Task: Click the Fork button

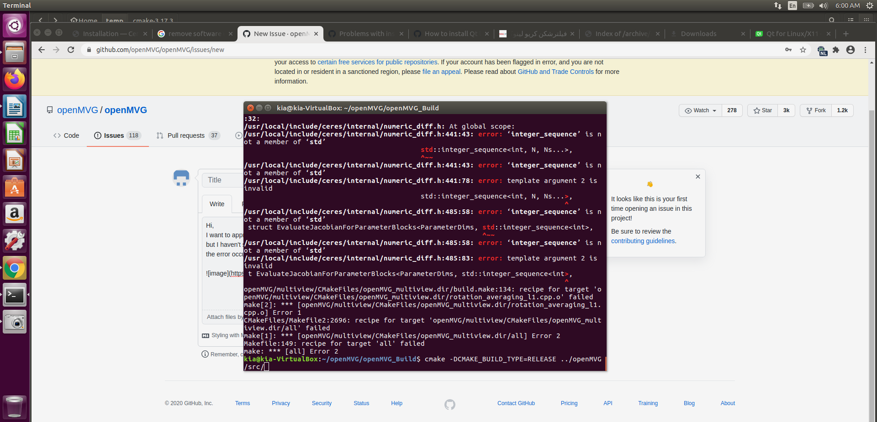Action: click(816, 110)
